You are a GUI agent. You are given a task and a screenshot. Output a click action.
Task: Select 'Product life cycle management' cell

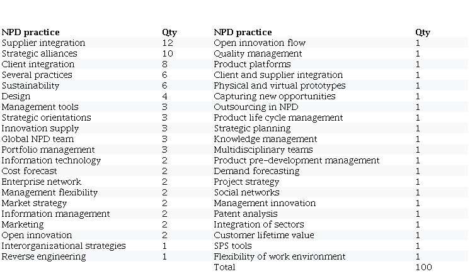pos(278,118)
